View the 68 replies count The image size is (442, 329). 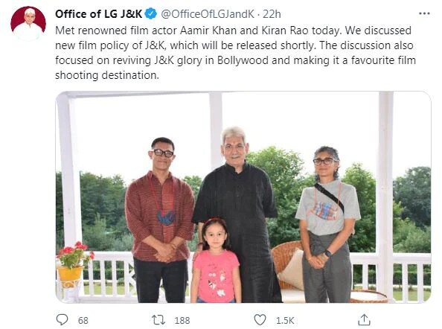point(83,321)
